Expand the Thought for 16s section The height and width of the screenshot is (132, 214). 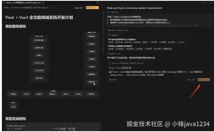(114, 54)
